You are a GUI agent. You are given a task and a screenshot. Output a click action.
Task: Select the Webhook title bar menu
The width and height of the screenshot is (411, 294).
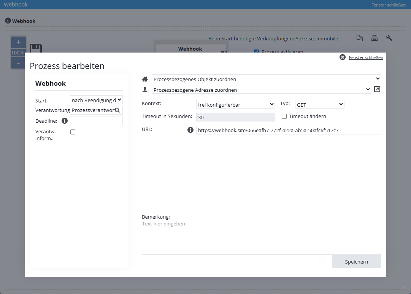[x=16, y=4]
